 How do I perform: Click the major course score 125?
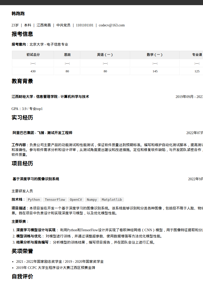pyautogui.click(x=197, y=71)
